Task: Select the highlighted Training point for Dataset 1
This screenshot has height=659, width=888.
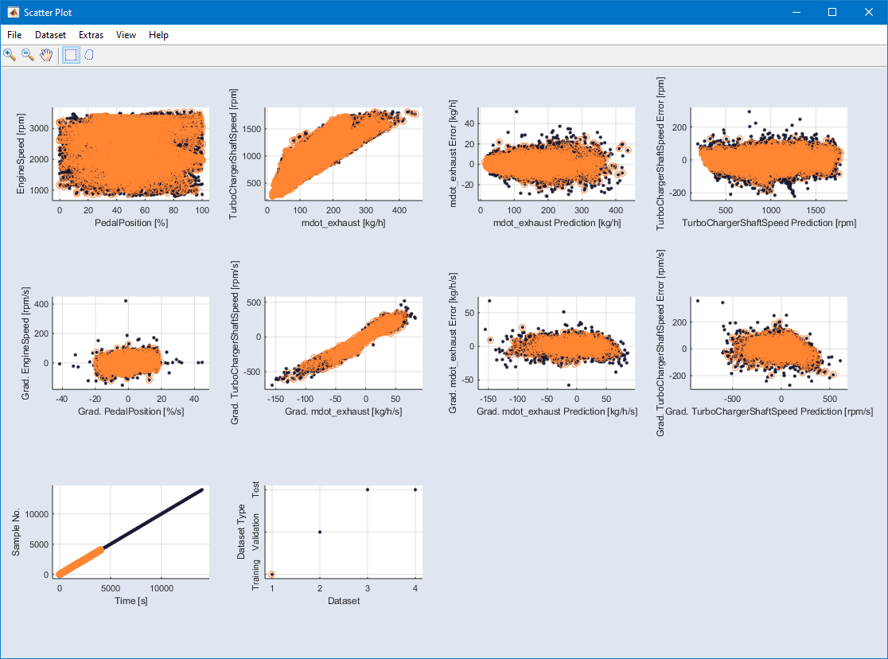Action: tap(272, 574)
